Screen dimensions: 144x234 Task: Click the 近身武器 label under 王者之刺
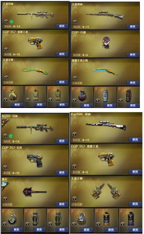[77, 204]
